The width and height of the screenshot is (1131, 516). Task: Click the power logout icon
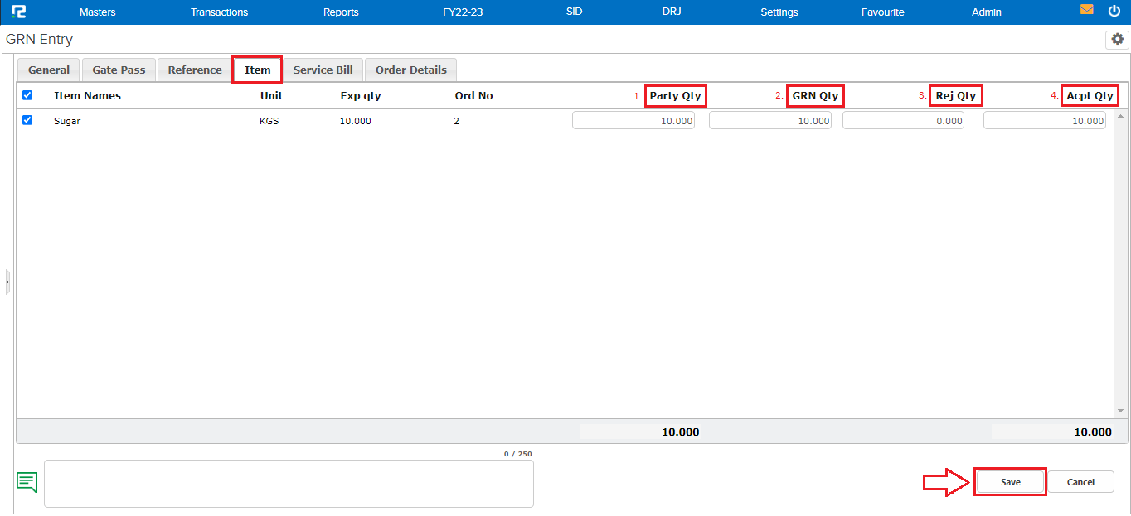point(1114,11)
